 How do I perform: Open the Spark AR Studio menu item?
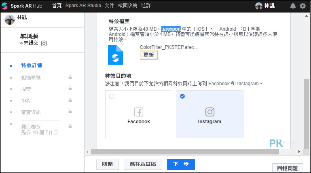[x=83, y=6]
